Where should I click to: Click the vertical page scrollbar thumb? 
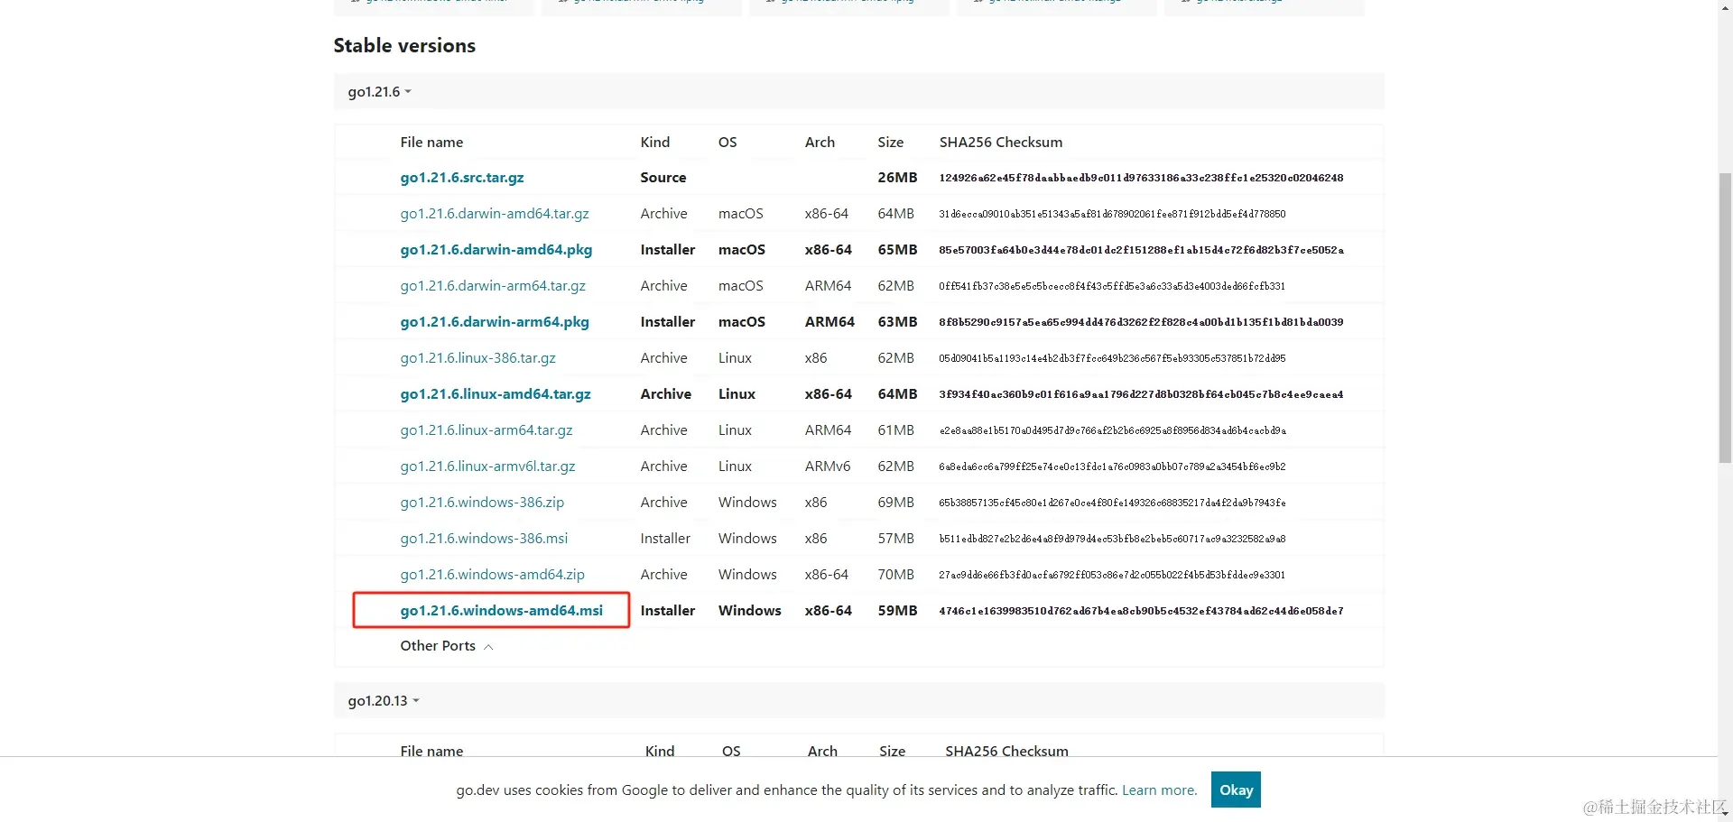(x=1725, y=318)
